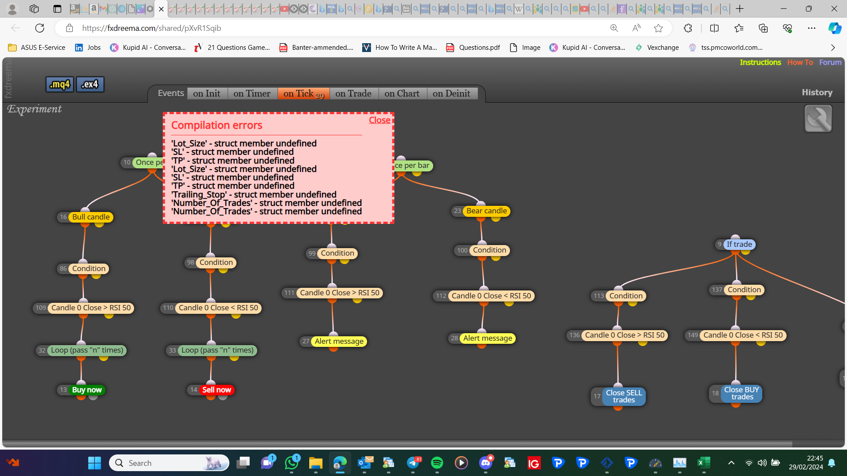Select the Buy now block
The height and width of the screenshot is (476, 847).
coord(86,390)
